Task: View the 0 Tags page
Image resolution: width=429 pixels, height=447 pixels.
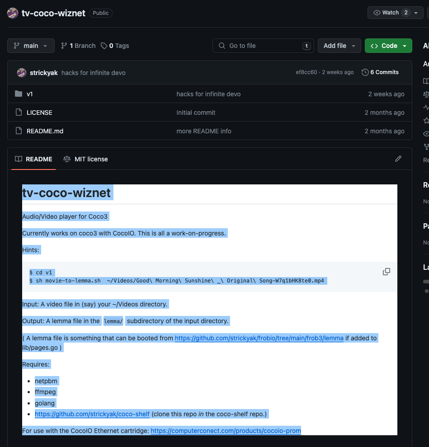Action: [x=115, y=46]
